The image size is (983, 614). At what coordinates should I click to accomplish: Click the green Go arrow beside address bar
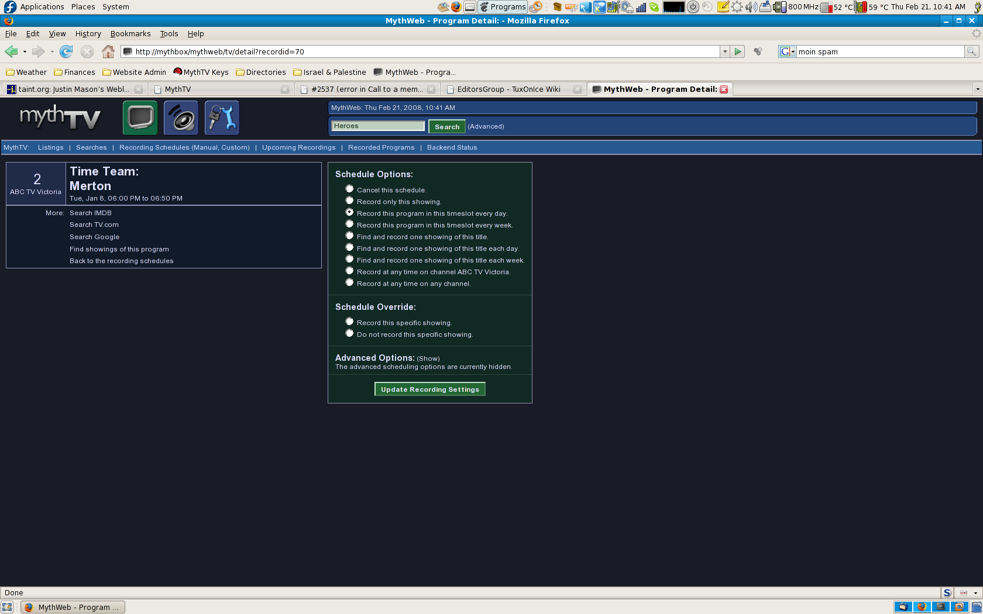[738, 51]
